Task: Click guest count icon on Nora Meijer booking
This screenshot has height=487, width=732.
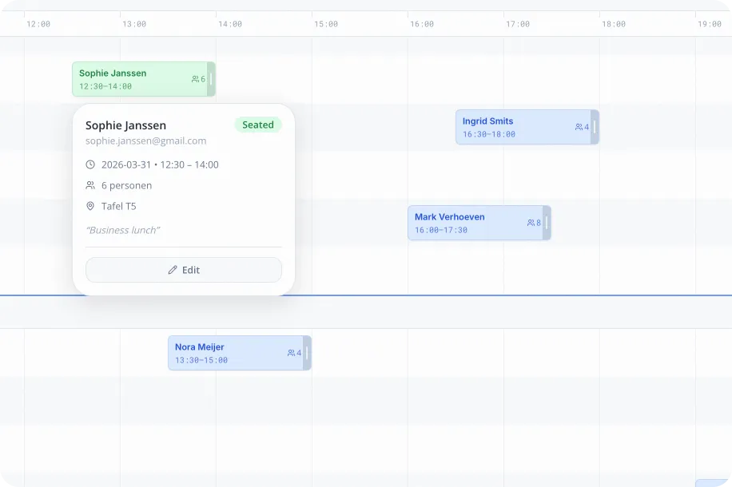Action: [x=291, y=353]
